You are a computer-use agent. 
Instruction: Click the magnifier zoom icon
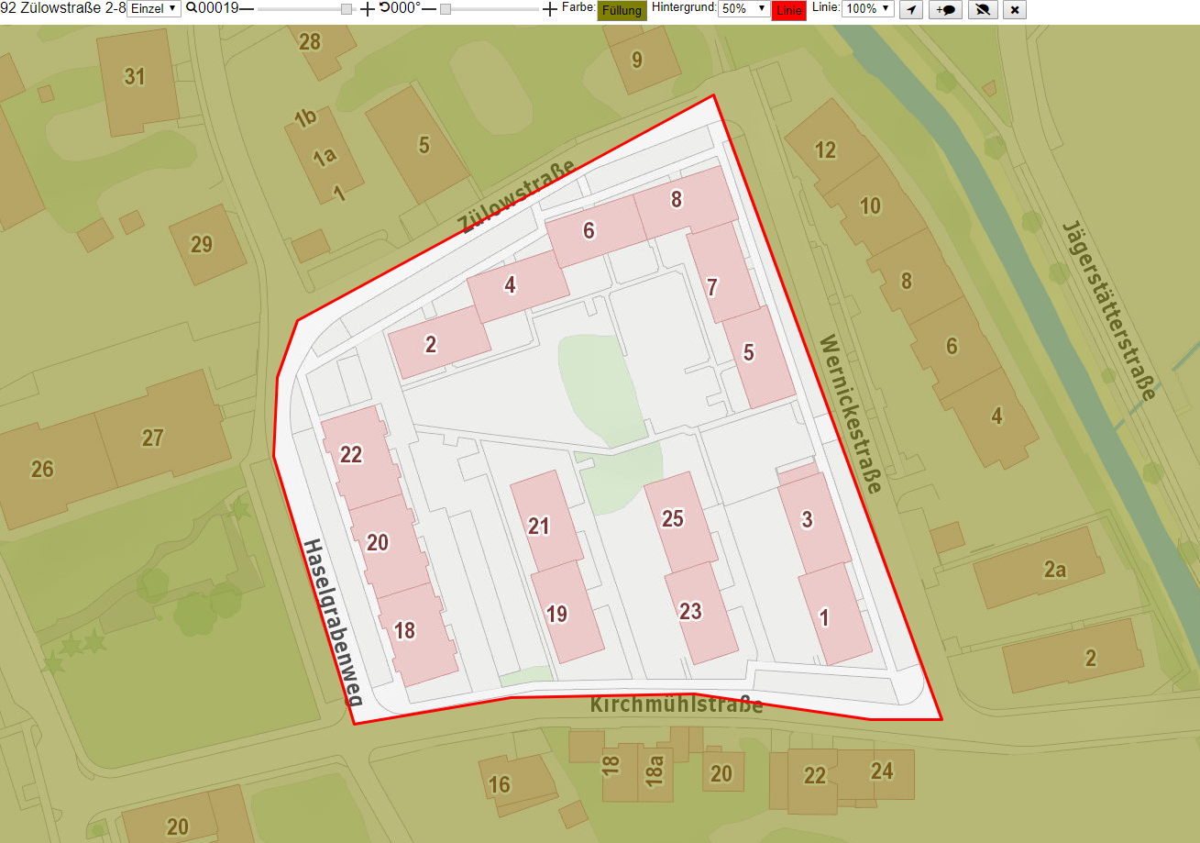[x=192, y=8]
